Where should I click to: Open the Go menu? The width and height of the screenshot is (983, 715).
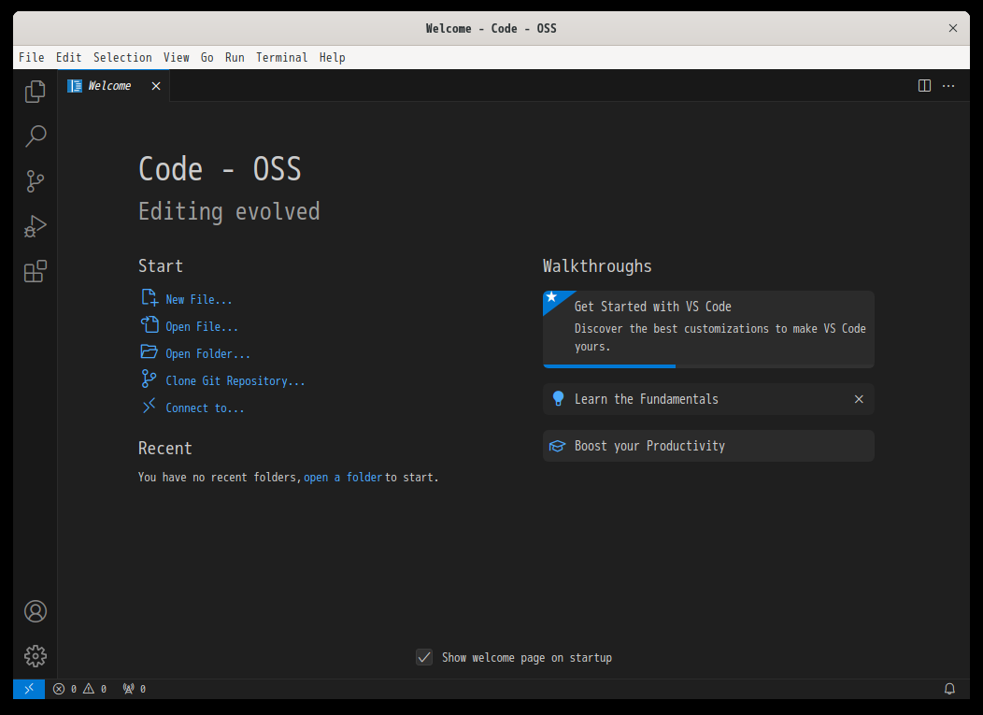pyautogui.click(x=207, y=58)
